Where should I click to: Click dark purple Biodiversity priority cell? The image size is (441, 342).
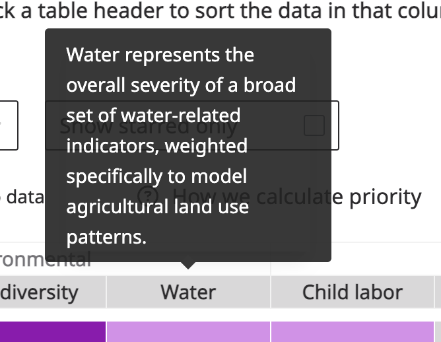53,331
